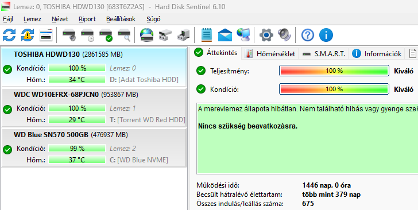Click the D: [Adat Toshiba HDD] label
The height and width of the screenshot is (210, 418).
[x=144, y=79]
